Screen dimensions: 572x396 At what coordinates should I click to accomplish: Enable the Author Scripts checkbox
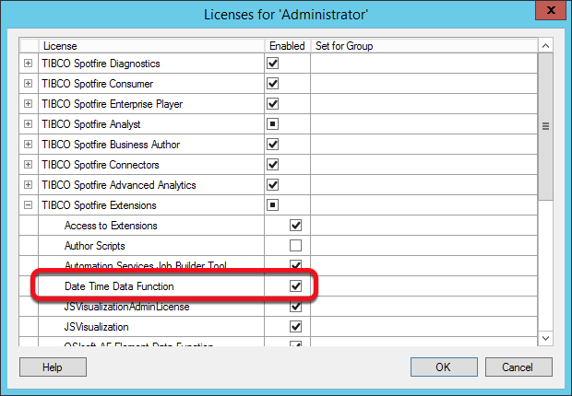(295, 246)
